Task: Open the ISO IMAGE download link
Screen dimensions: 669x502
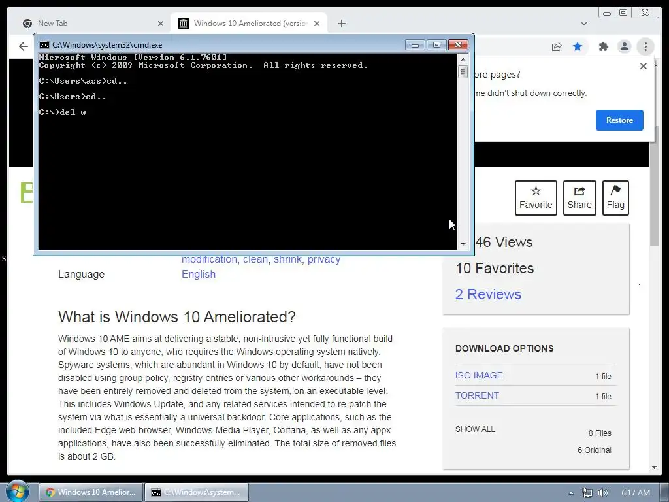Action: point(479,375)
